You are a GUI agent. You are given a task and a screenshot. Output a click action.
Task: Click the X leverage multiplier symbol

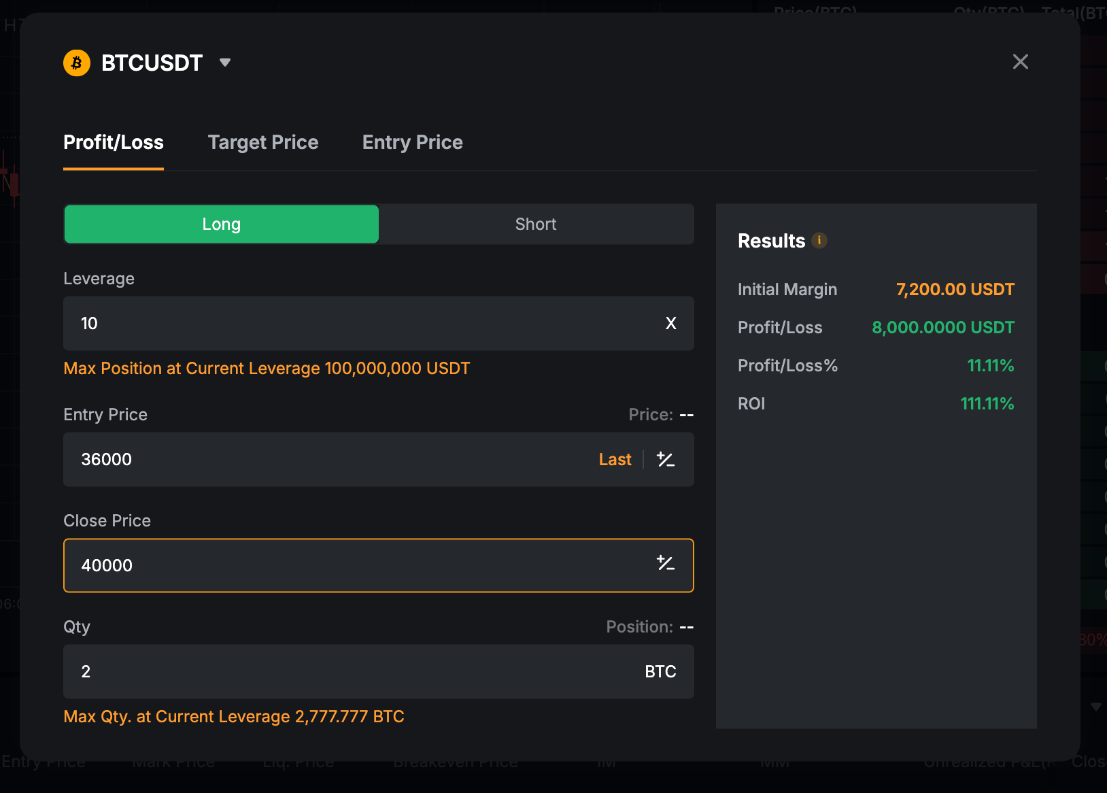coord(671,324)
